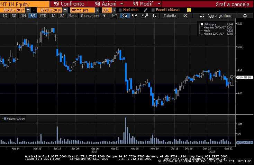
Task: Expand the EUR currency dropdown
Action: pos(113,10)
